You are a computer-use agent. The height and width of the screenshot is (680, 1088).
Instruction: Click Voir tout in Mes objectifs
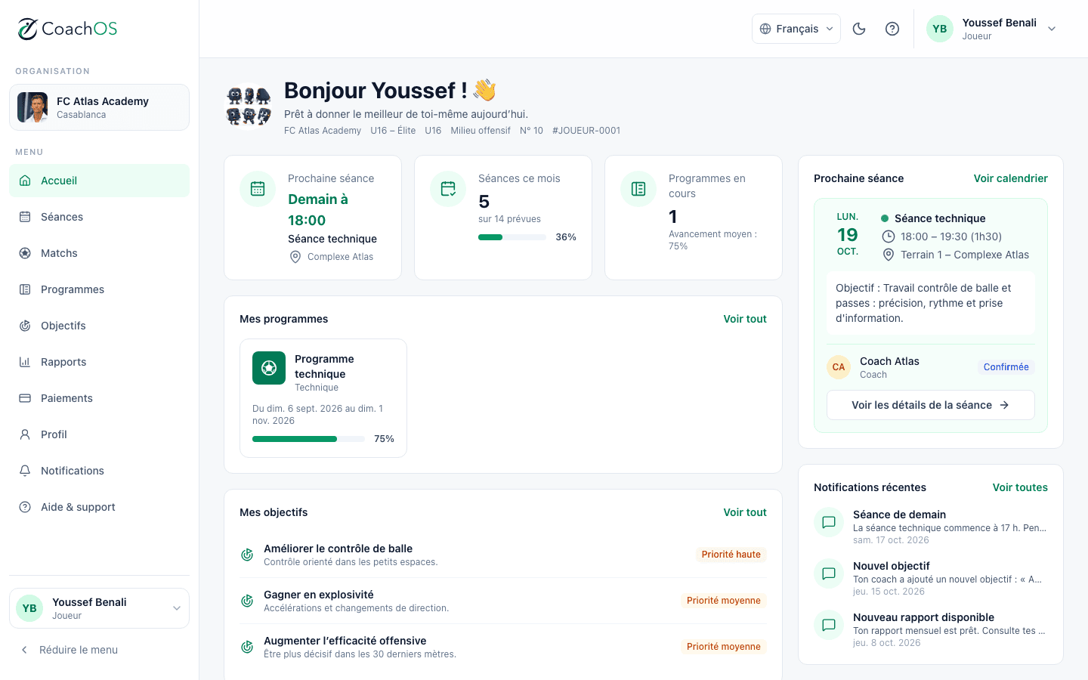pos(745,512)
